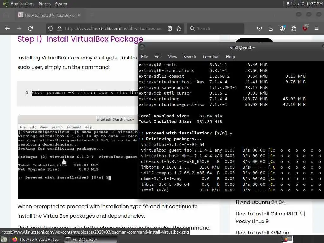The image size is (324, 243).
Task: Open the vm3 terminal Terminal menu
Action: pyautogui.click(x=211, y=57)
